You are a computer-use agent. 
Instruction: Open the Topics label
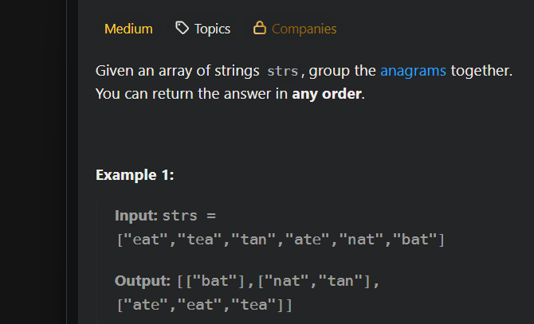tap(212, 29)
